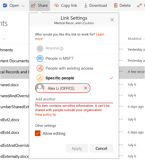Click the Share toolbar icon
Screen dimensions: 145x161
point(33,5)
